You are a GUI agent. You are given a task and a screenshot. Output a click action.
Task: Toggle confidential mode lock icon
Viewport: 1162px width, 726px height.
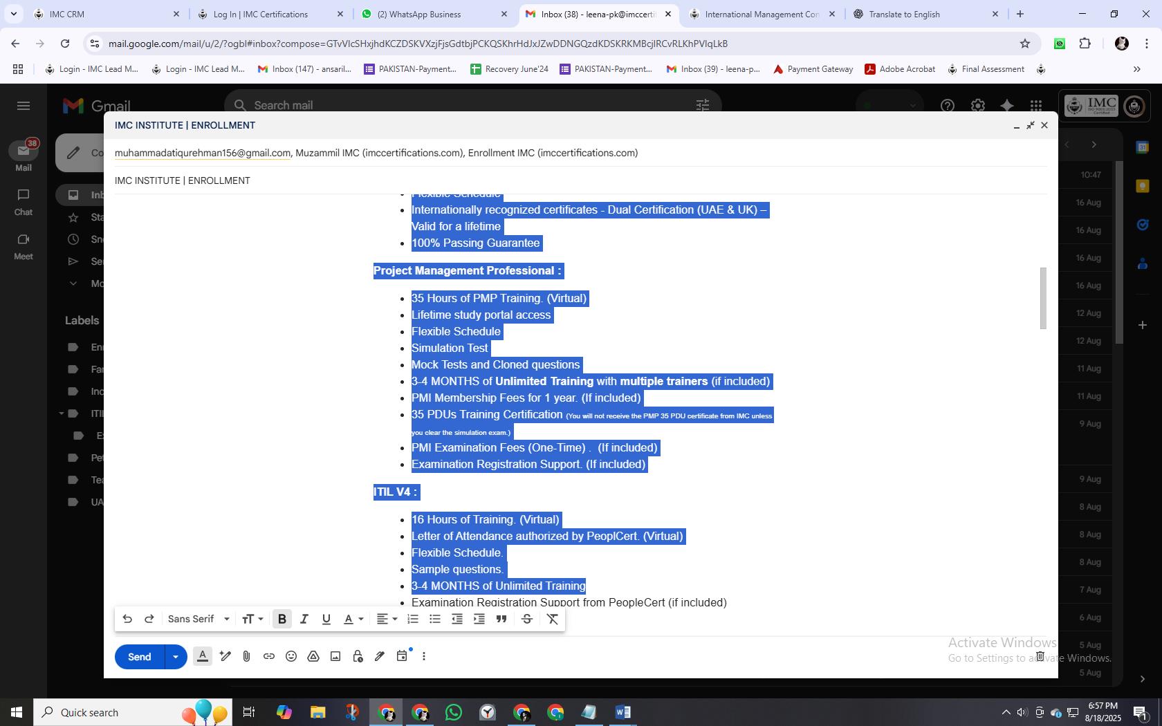coord(358,656)
